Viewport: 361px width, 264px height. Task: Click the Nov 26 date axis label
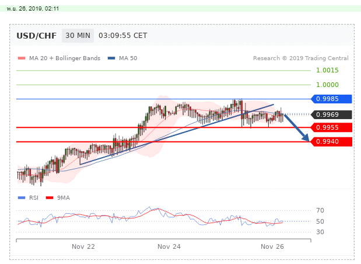[272, 246]
